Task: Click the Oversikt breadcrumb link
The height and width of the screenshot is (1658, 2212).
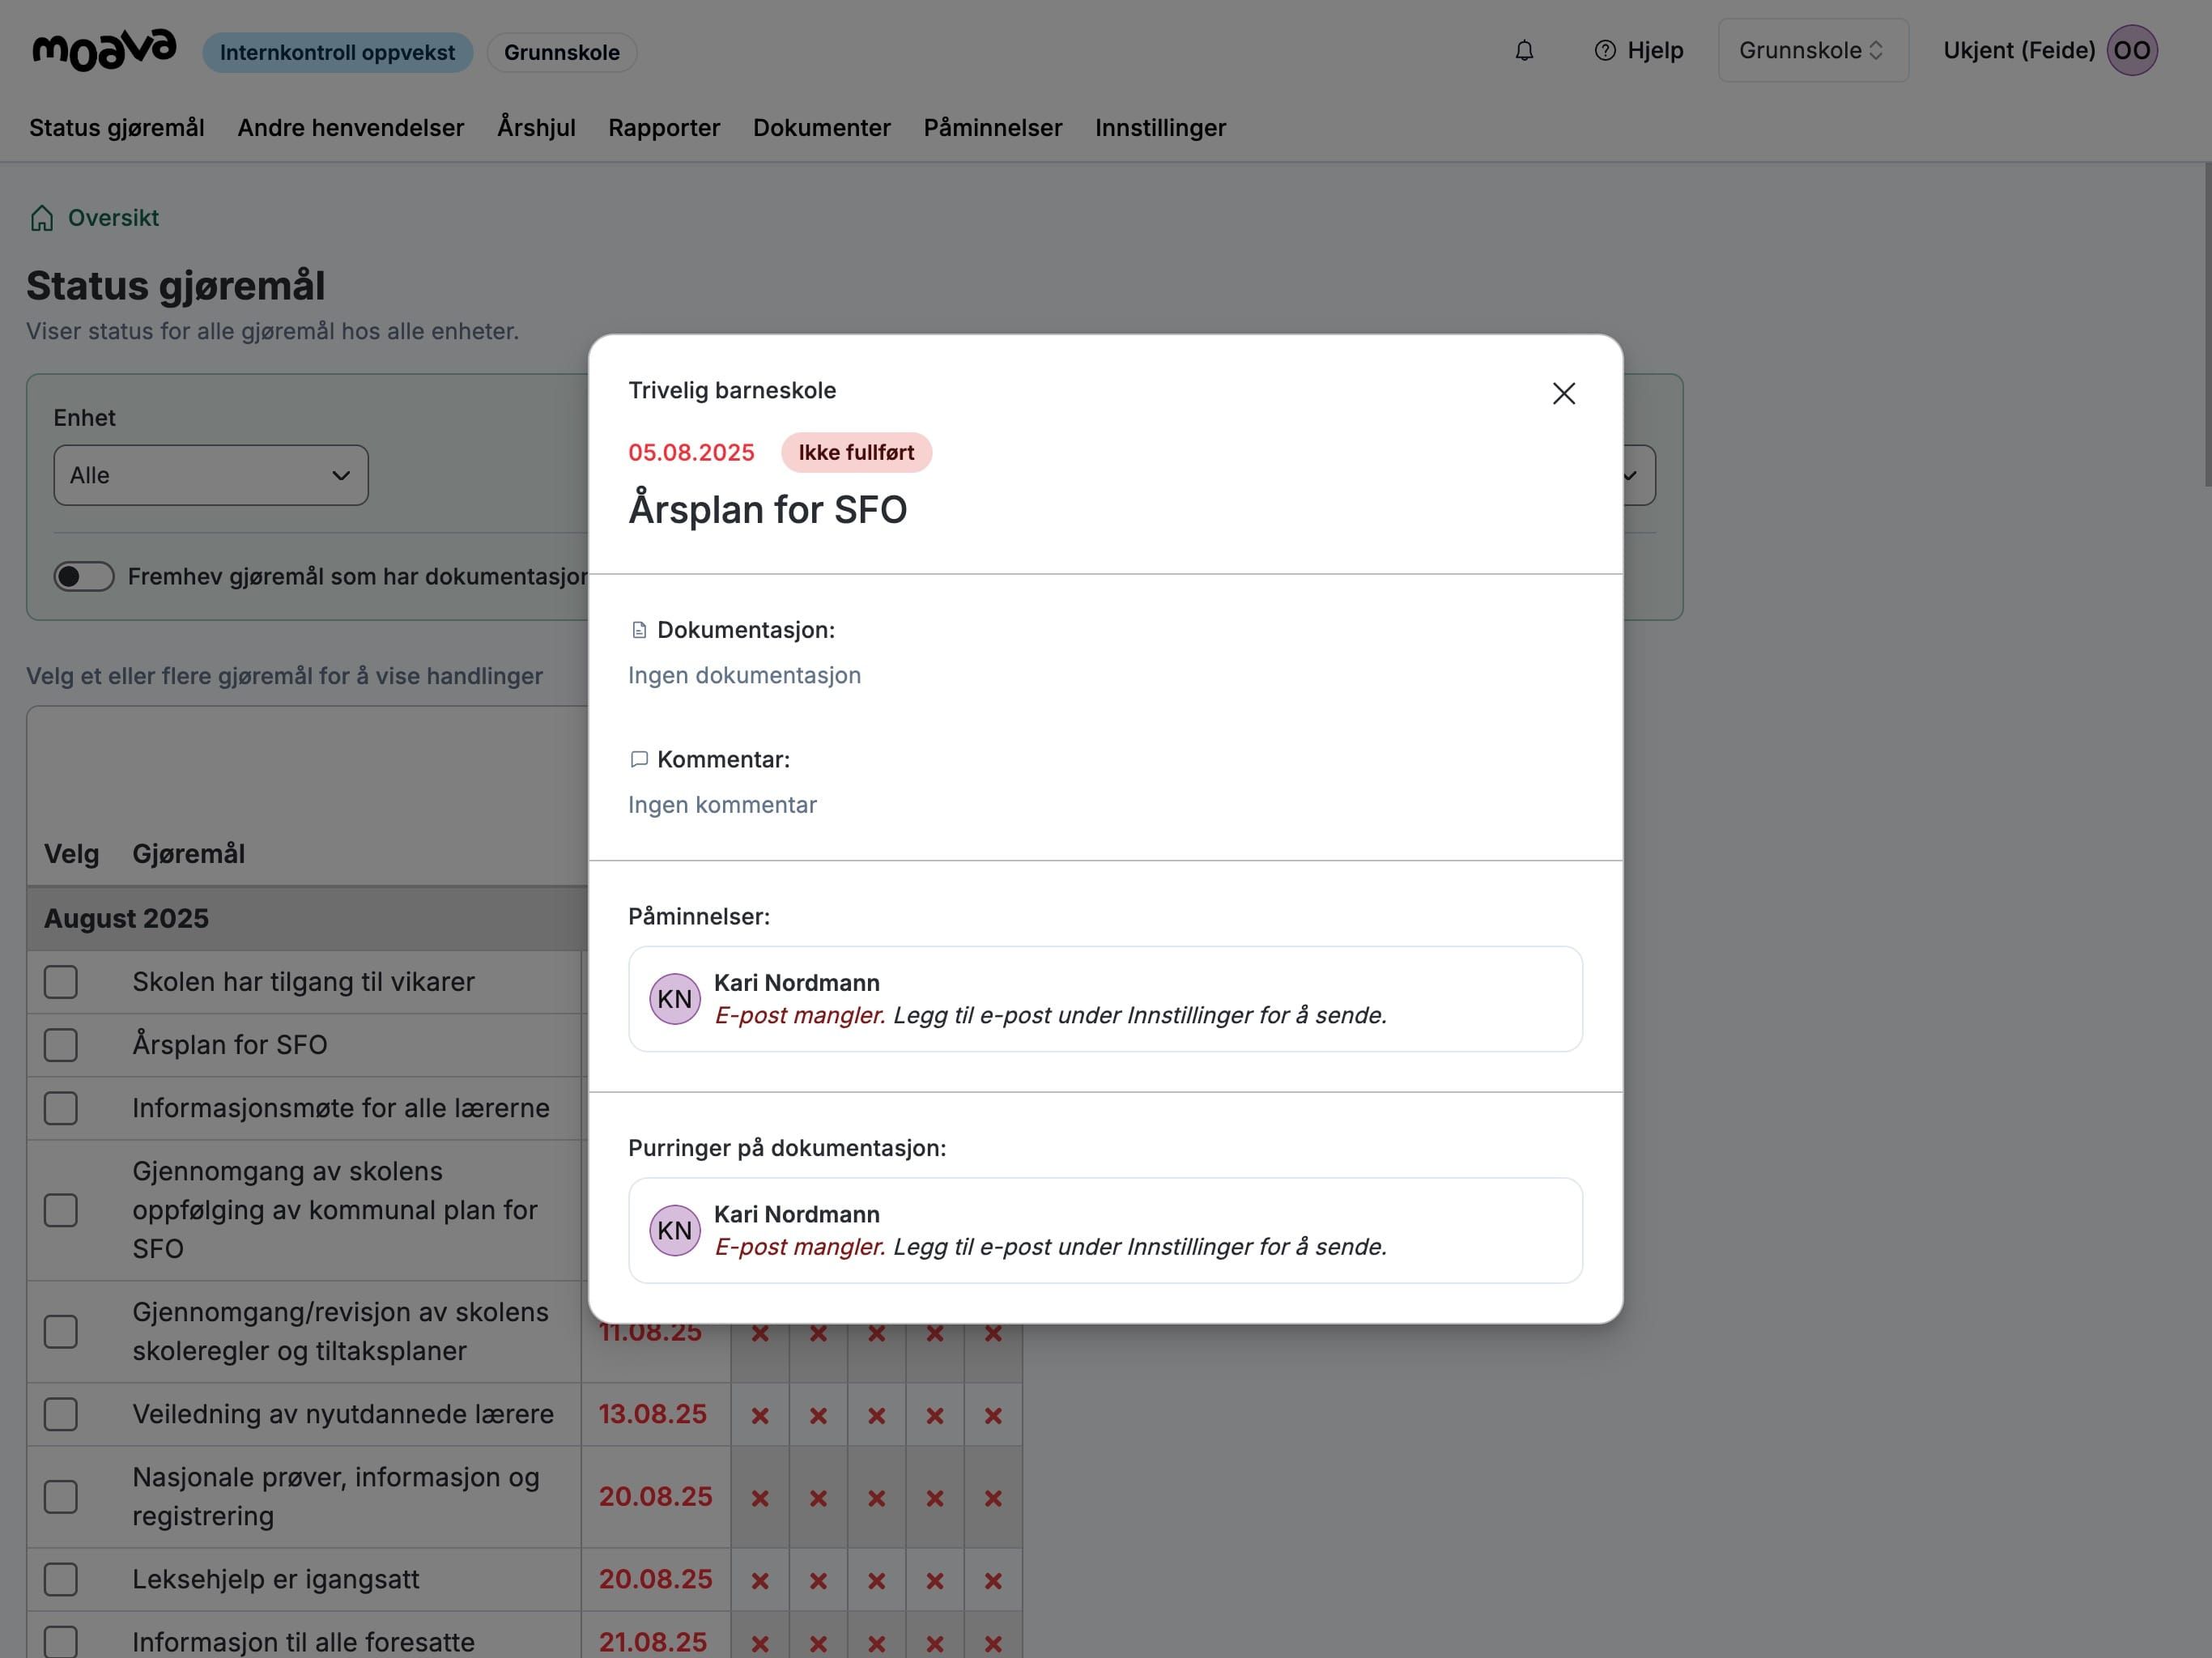Action: pyautogui.click(x=113, y=218)
